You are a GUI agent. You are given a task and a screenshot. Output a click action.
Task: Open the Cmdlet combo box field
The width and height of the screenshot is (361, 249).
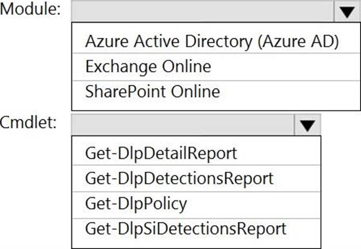[182, 125]
